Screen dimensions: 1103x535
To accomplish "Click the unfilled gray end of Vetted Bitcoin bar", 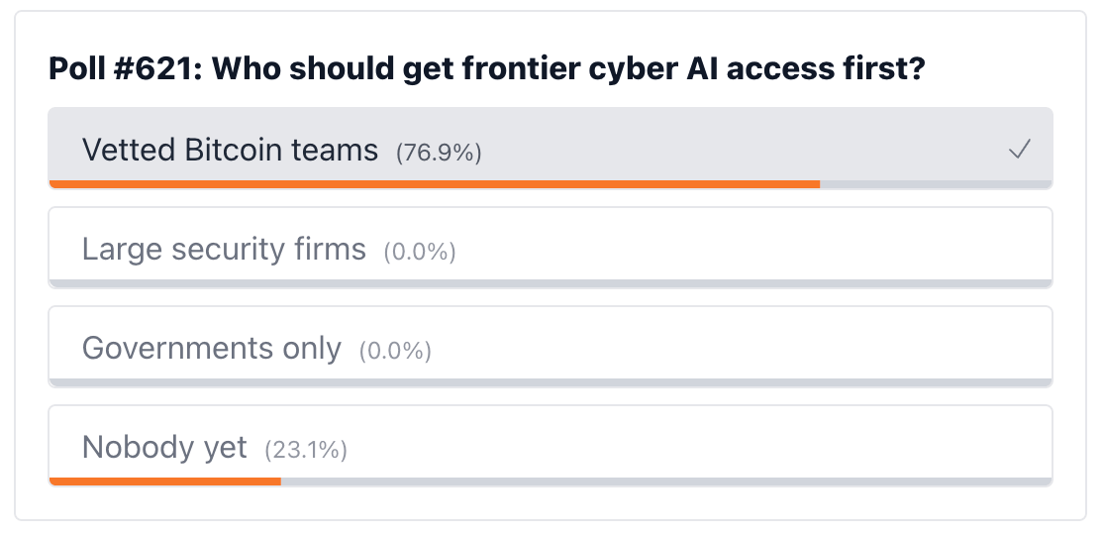I will pyautogui.click(x=936, y=184).
